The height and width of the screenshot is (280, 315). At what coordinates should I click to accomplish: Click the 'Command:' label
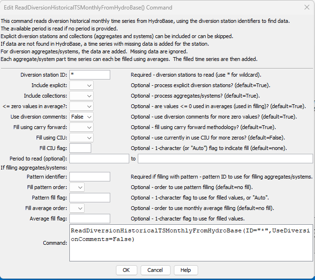pyautogui.click(x=55, y=243)
